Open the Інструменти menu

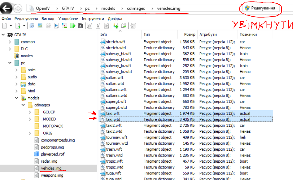pos(93,19)
